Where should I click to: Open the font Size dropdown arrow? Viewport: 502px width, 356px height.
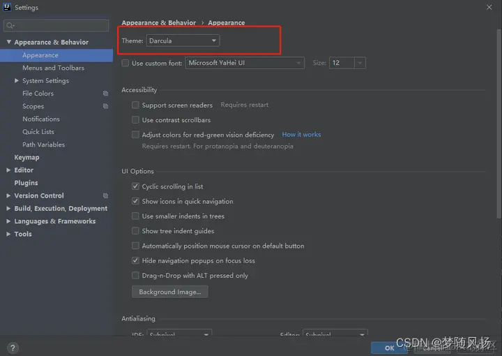[x=360, y=63]
